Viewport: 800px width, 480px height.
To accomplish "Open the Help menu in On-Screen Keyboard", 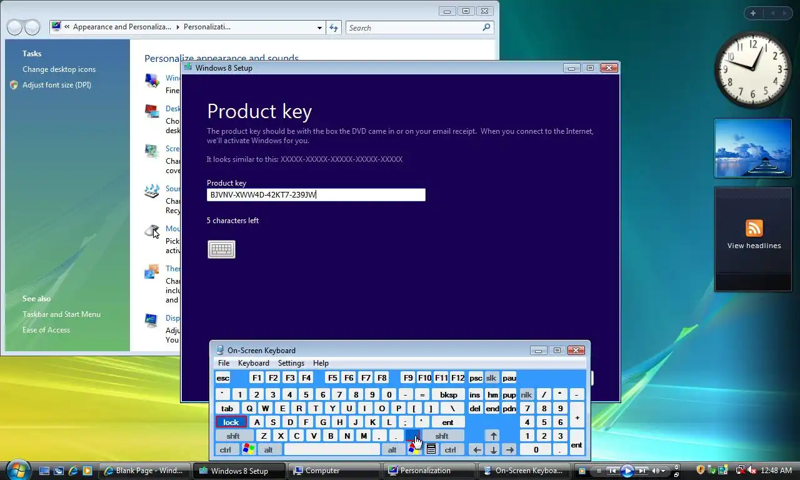I will click(x=321, y=363).
